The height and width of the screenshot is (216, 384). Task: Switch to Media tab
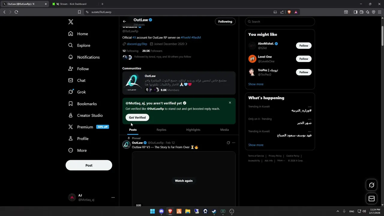224,130
